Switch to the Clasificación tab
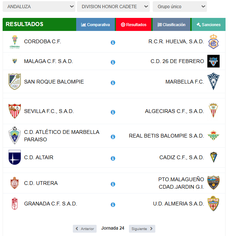Image resolution: width=230 pixels, height=236 pixels. point(172,25)
